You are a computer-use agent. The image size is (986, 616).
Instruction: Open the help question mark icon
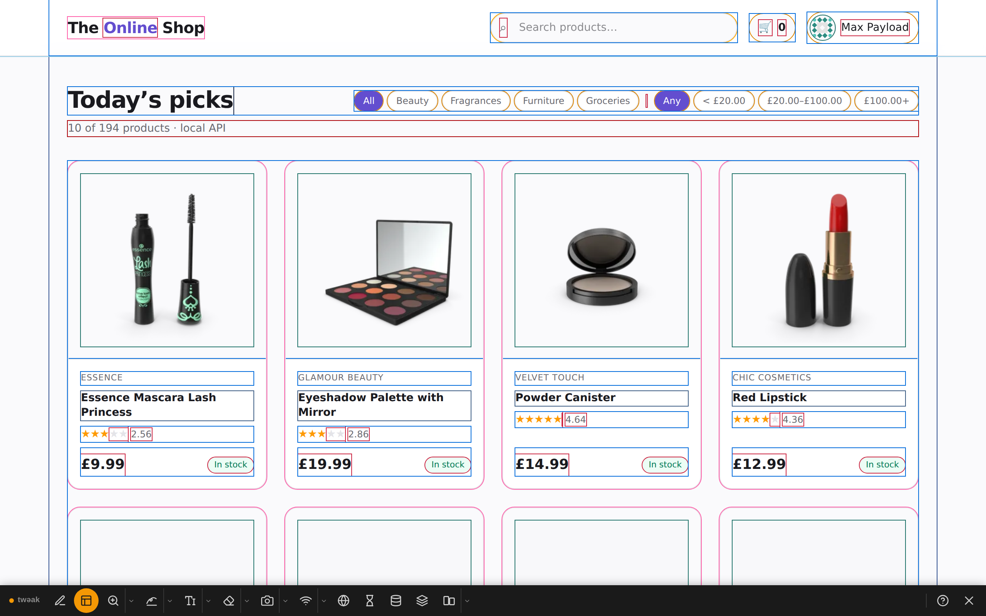pyautogui.click(x=943, y=601)
